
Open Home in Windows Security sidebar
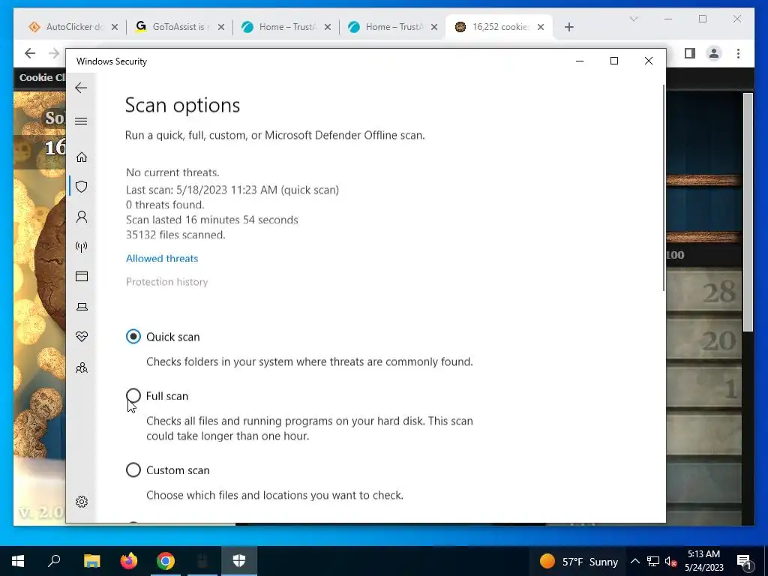tap(82, 157)
